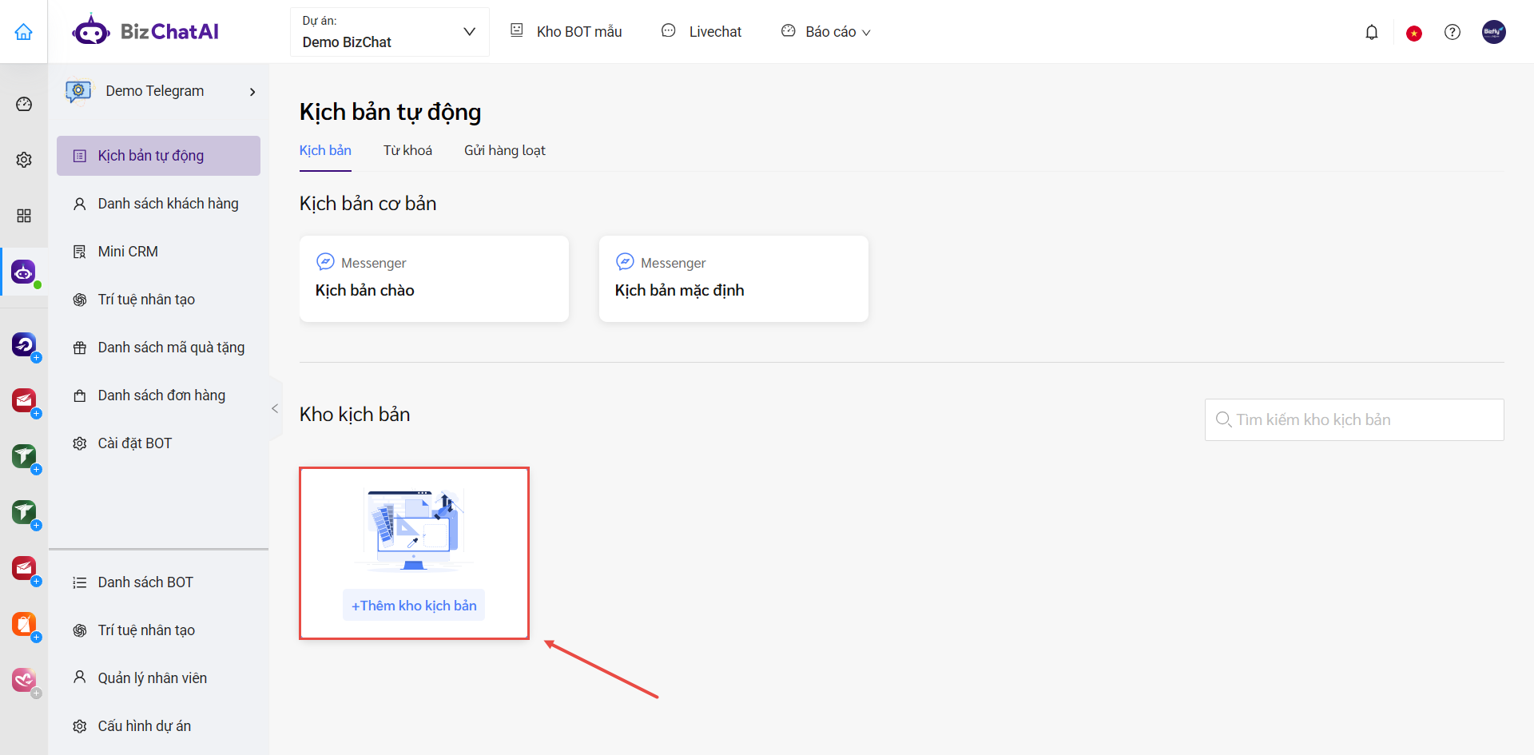Switch to the Gửi hàng loạt tab

[505, 150]
